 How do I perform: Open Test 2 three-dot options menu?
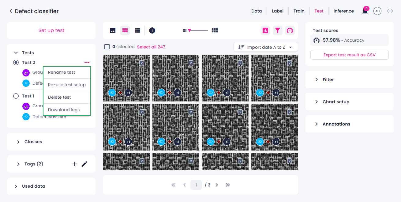[x=87, y=62]
